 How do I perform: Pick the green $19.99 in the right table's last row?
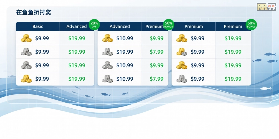pyautogui.click(x=233, y=79)
